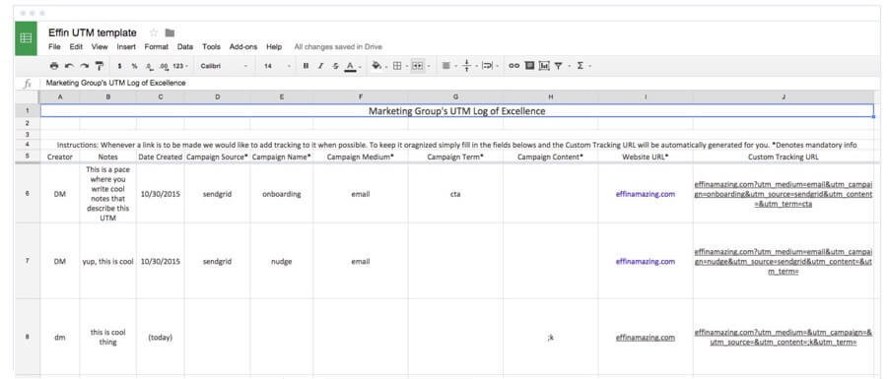Image resolution: width=888 pixels, height=379 pixels.
Task: Click the Insert chart icon
Action: [x=544, y=66]
